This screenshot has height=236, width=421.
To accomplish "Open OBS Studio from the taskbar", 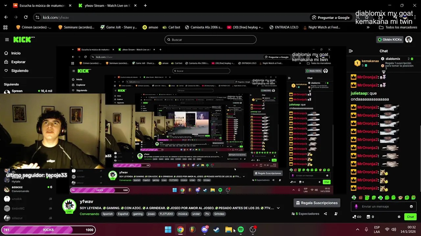I will (x=253, y=229).
